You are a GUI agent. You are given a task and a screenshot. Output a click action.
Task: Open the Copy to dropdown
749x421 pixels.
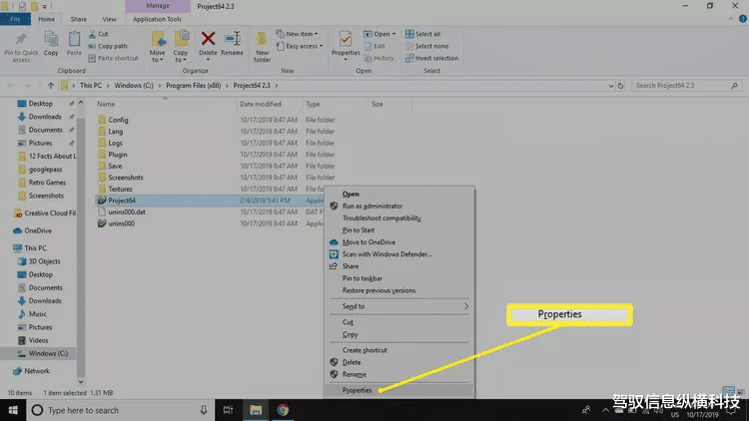click(181, 47)
